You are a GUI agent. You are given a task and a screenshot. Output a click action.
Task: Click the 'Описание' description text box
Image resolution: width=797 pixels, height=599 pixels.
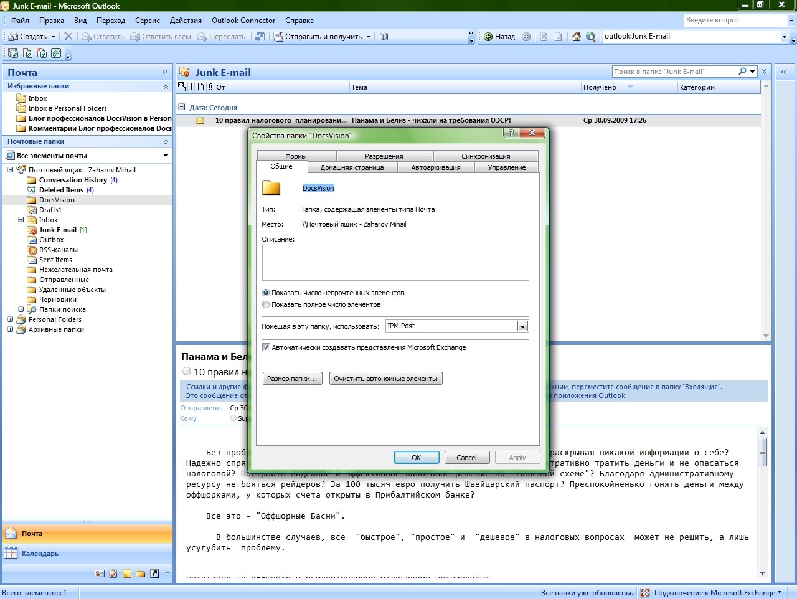(395, 263)
